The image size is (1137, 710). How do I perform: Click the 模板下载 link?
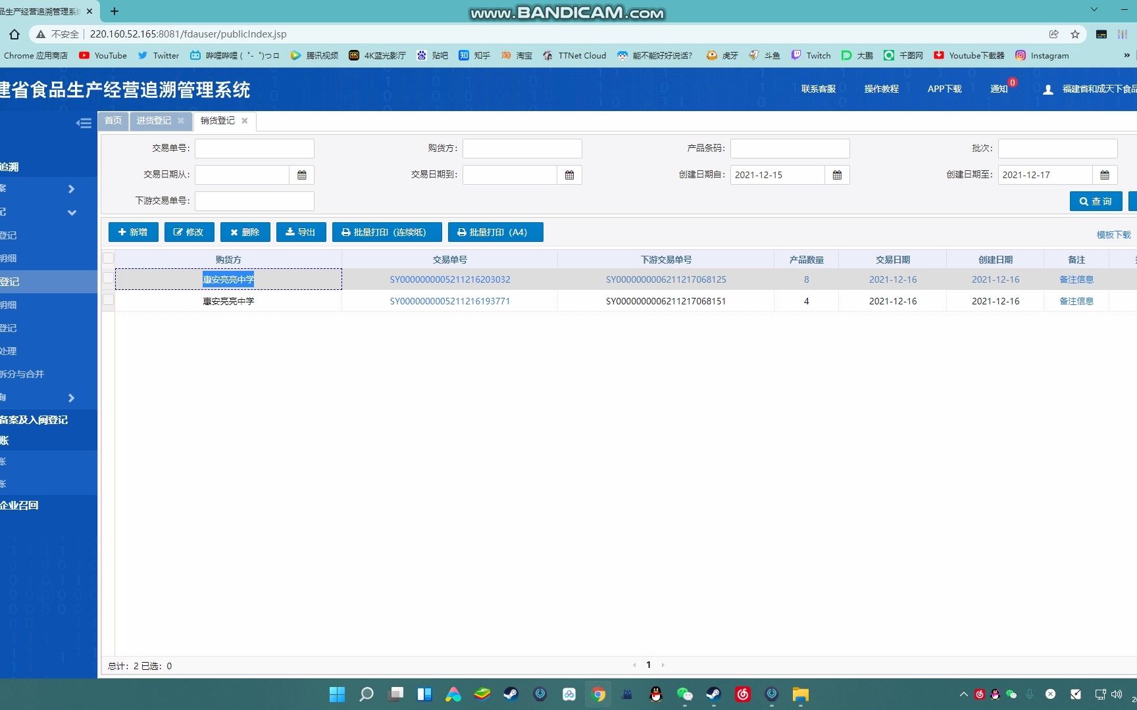(1113, 235)
